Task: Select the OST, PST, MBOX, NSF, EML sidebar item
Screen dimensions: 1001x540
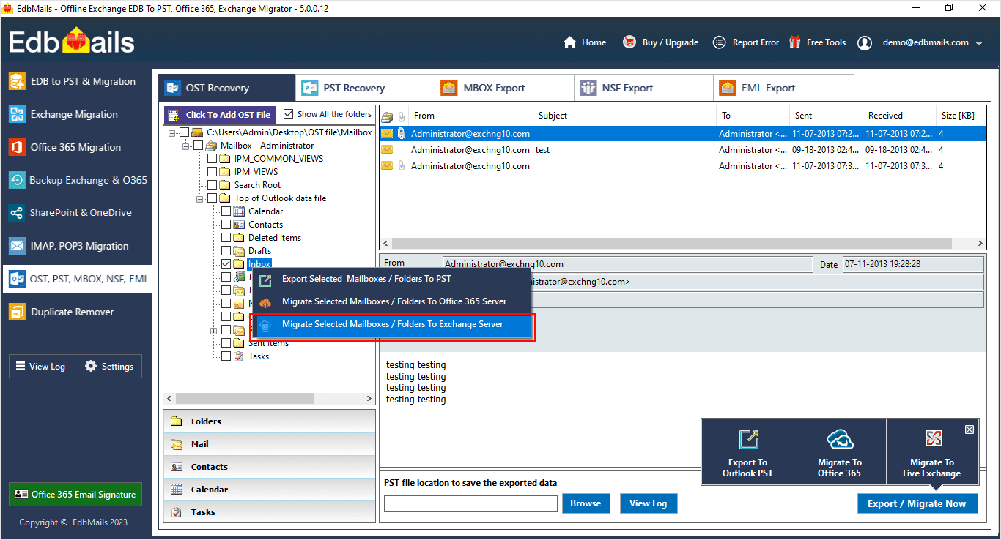Action: [x=76, y=279]
